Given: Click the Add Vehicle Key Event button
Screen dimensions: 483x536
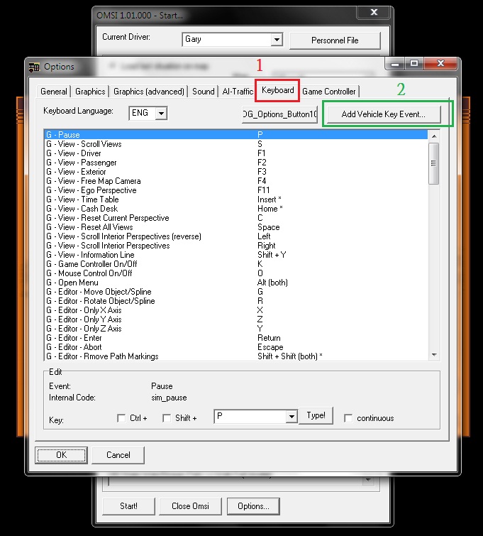Looking at the screenshot, I should 383,114.
